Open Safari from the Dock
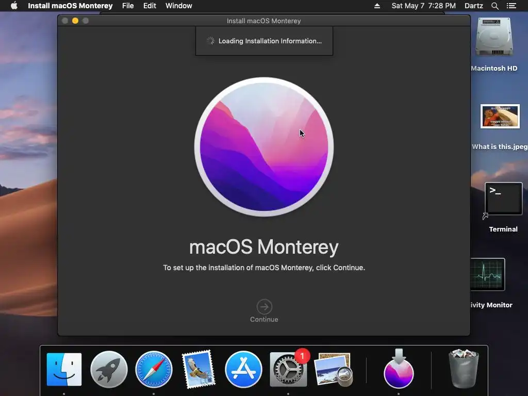The image size is (528, 396). (x=154, y=369)
